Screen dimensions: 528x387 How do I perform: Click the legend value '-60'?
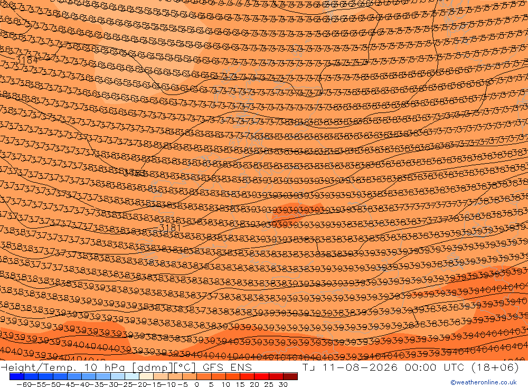coord(24,384)
